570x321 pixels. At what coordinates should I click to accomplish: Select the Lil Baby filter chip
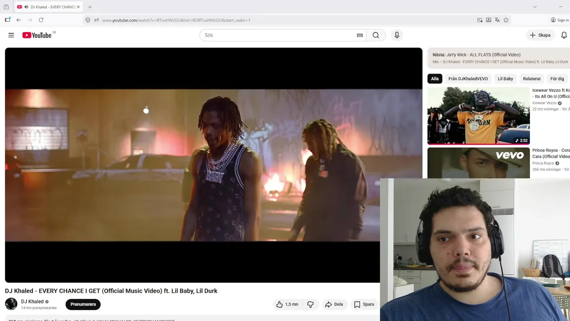[x=505, y=78]
